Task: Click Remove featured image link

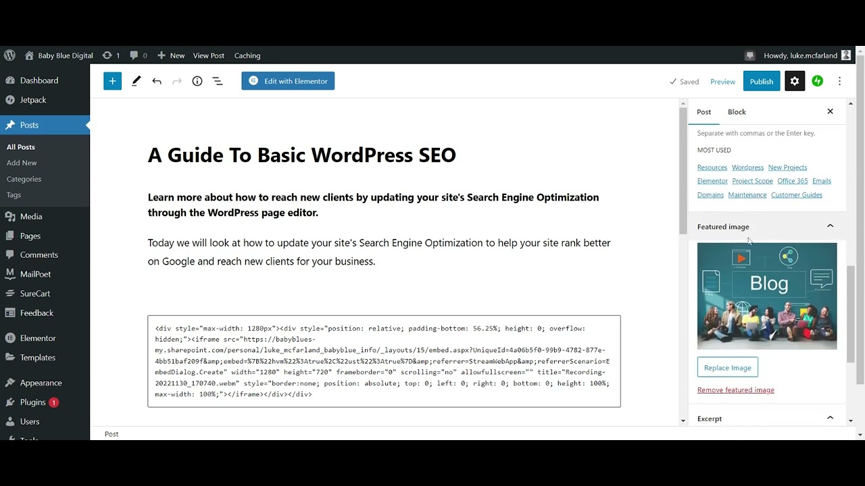Action: click(x=736, y=390)
